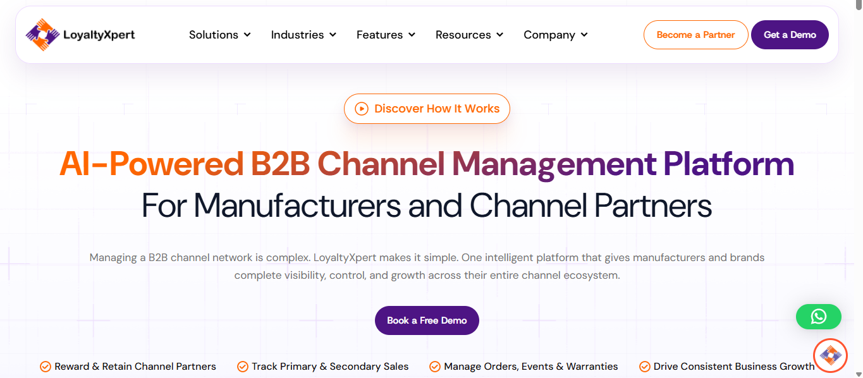Click the paragraph starting "Managing a B2B channel network"
This screenshot has height=378, width=863.
pos(427,267)
